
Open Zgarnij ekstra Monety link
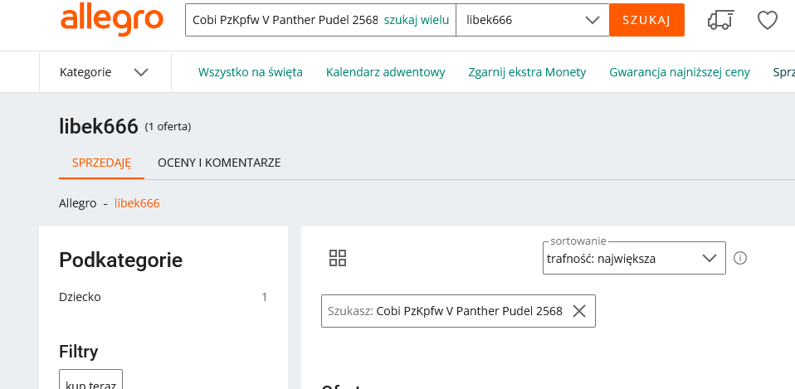527,72
